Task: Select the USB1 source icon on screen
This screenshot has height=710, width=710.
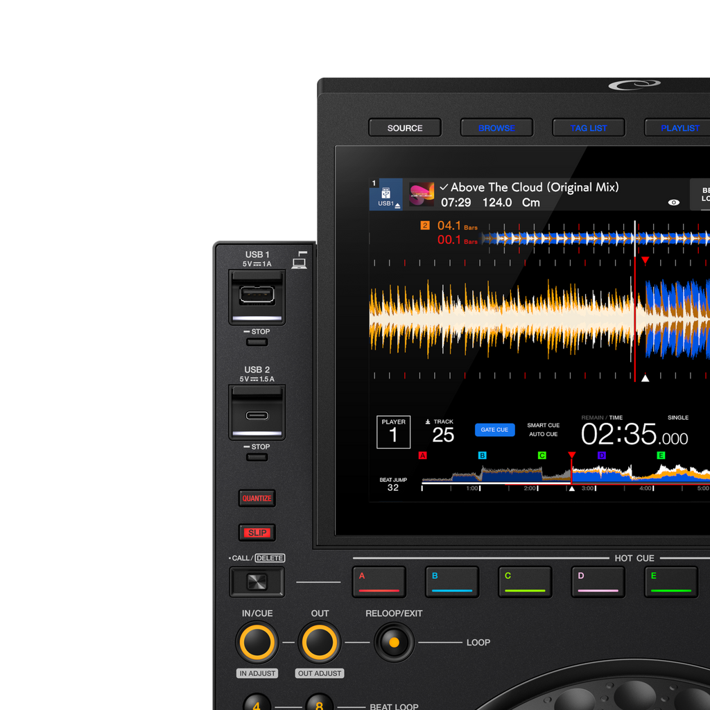Action: tap(386, 195)
